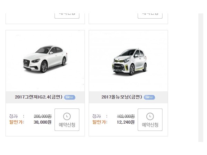Click the 예약신청 text for the Grandeur
This screenshot has width=207, height=155.
coord(67,125)
